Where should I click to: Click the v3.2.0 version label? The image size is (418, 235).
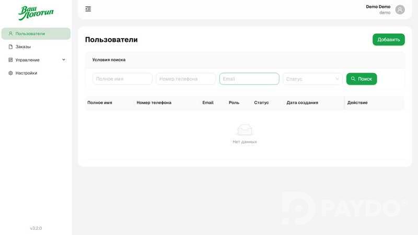36,228
